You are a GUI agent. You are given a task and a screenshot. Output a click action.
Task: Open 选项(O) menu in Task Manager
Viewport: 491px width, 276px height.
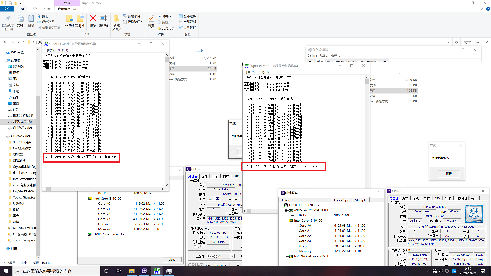324,56
